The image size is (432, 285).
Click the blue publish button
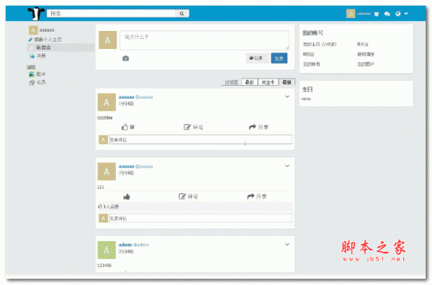pos(279,58)
